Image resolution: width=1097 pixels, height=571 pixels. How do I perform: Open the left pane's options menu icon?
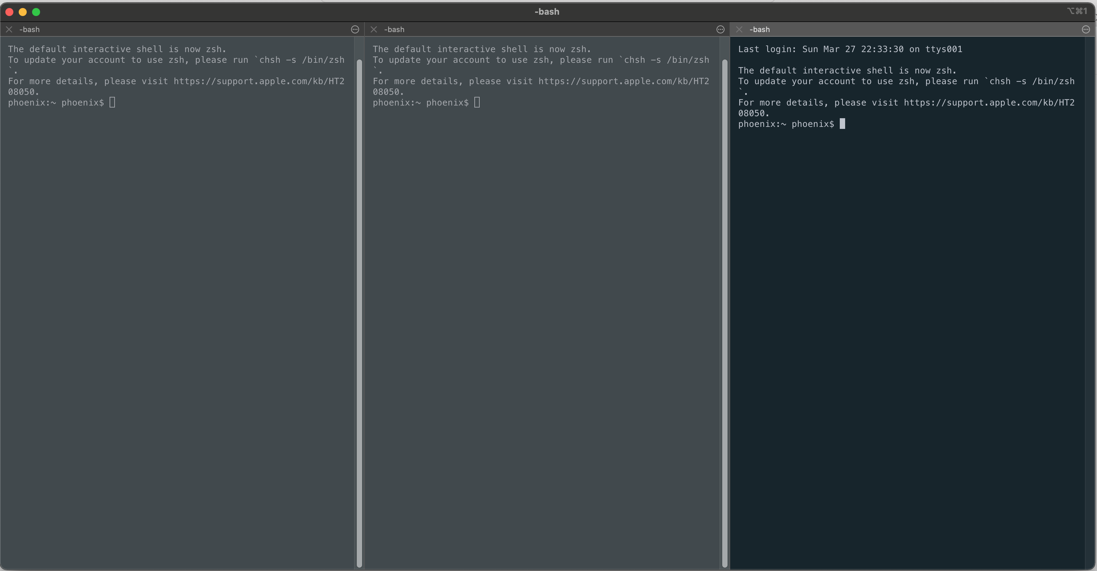tap(355, 29)
